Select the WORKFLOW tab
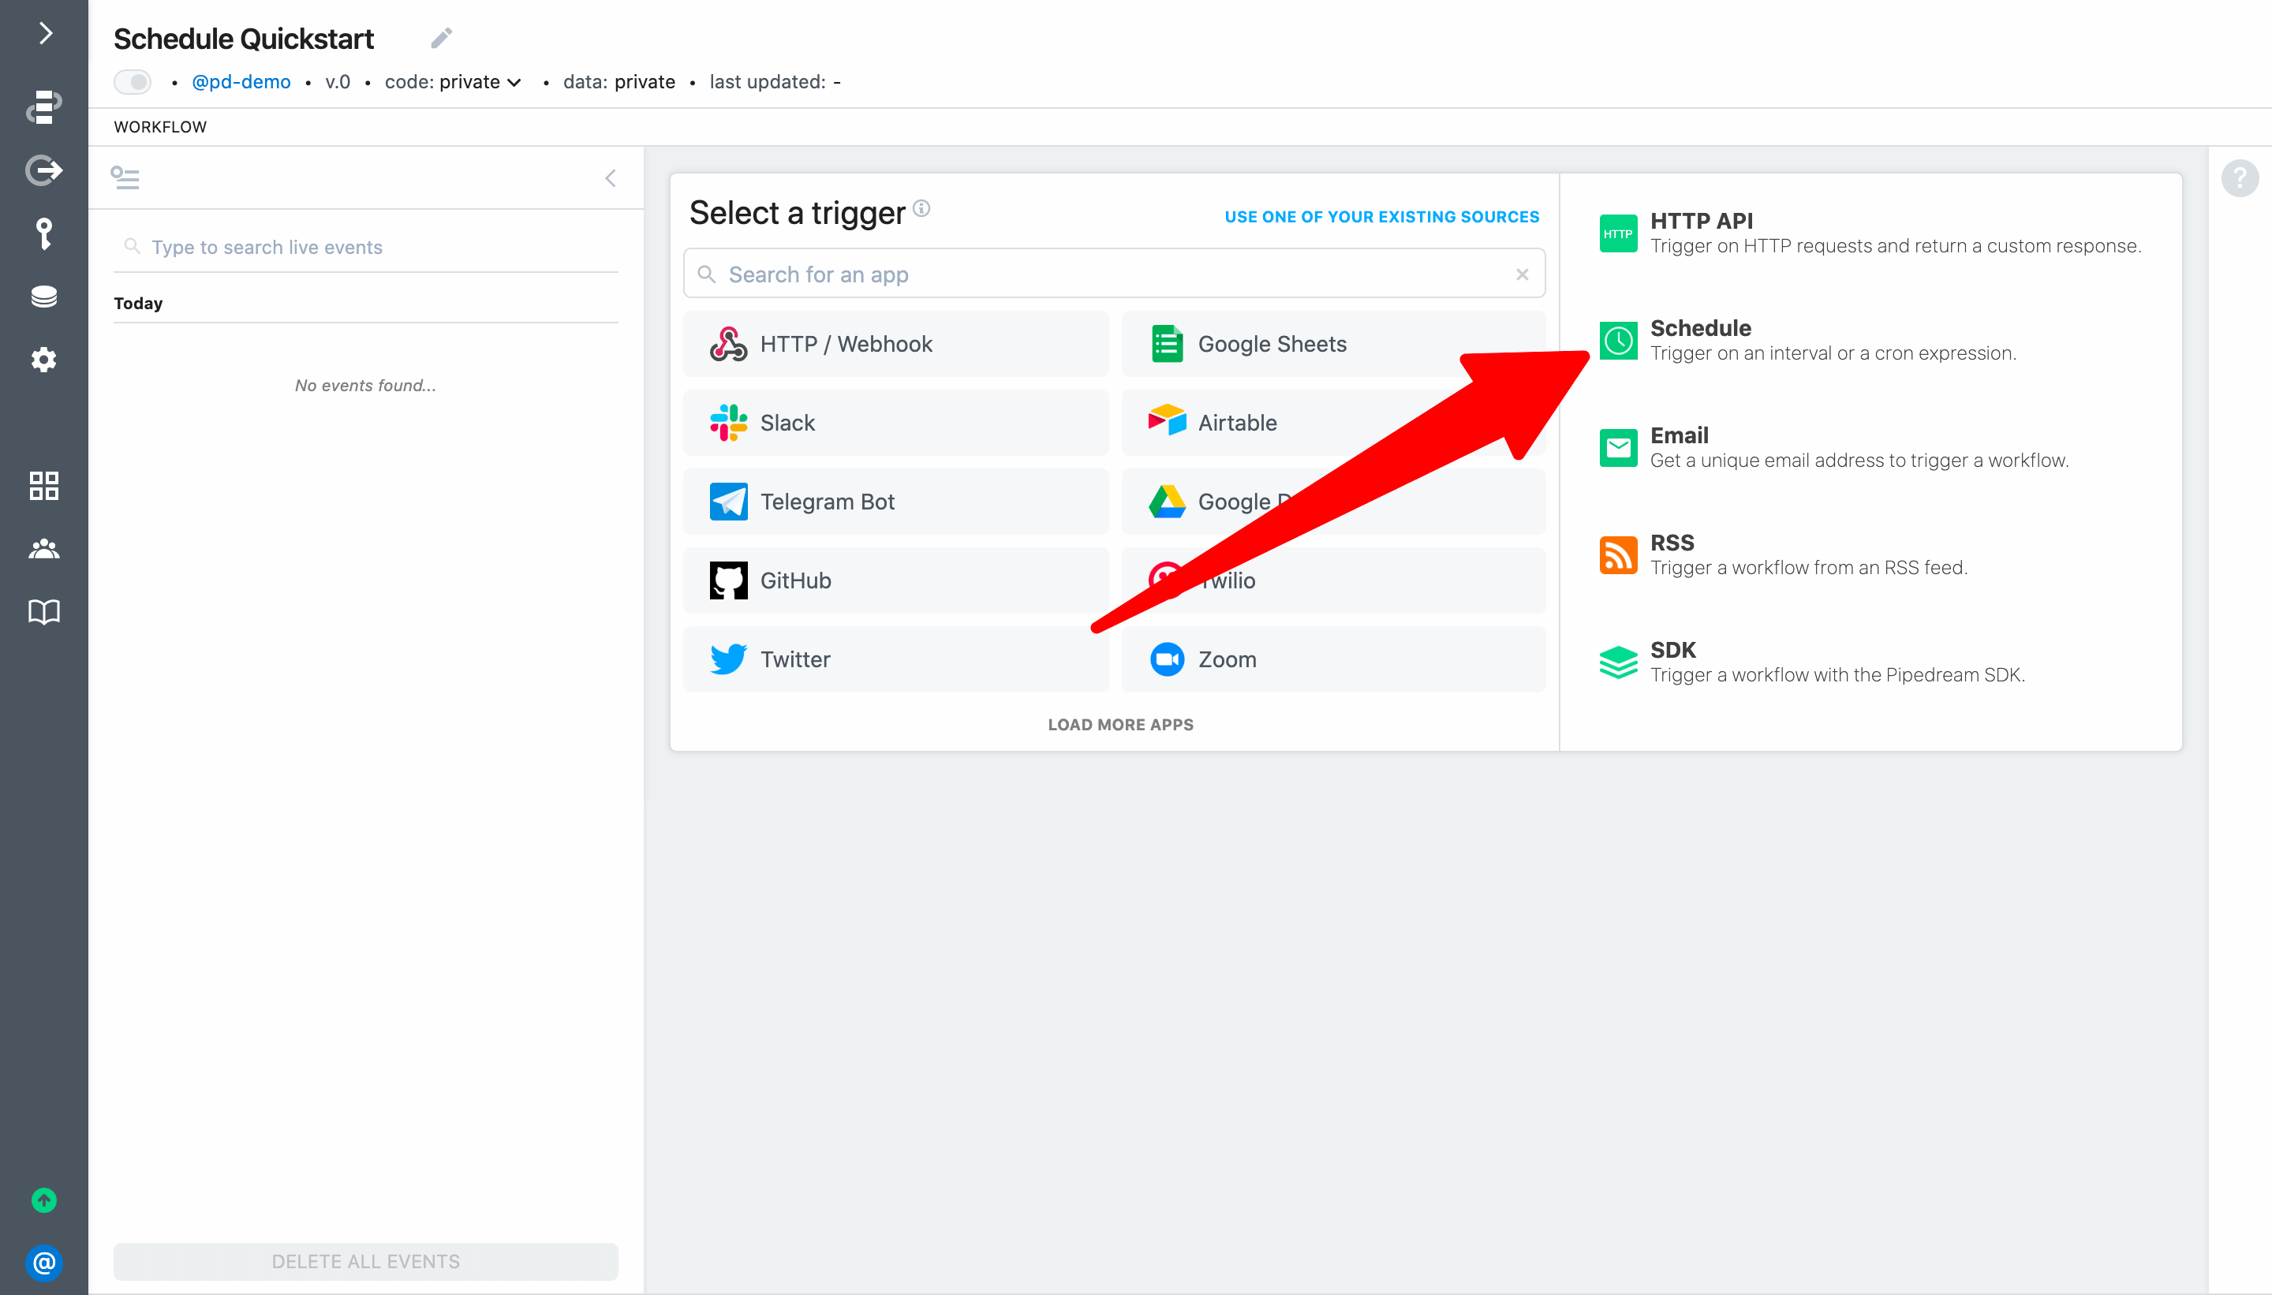 pos(160,127)
